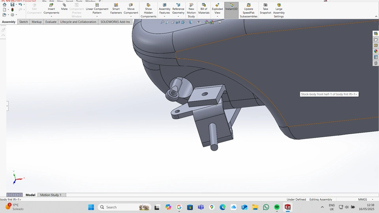Click the Take Snapshot icon
Viewport: 379px width, 213px height.
click(265, 9)
